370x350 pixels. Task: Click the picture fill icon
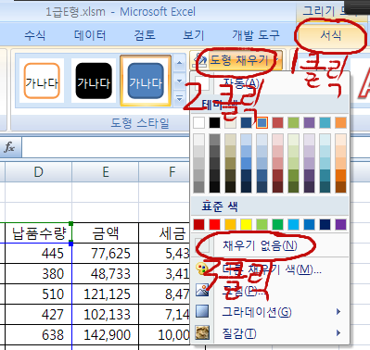202,291
